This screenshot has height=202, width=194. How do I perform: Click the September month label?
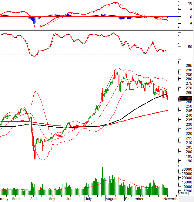click(x=134, y=199)
